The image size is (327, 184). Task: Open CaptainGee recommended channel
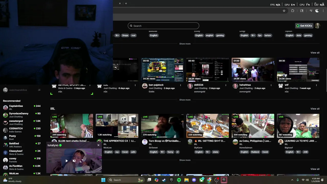pos(22,107)
